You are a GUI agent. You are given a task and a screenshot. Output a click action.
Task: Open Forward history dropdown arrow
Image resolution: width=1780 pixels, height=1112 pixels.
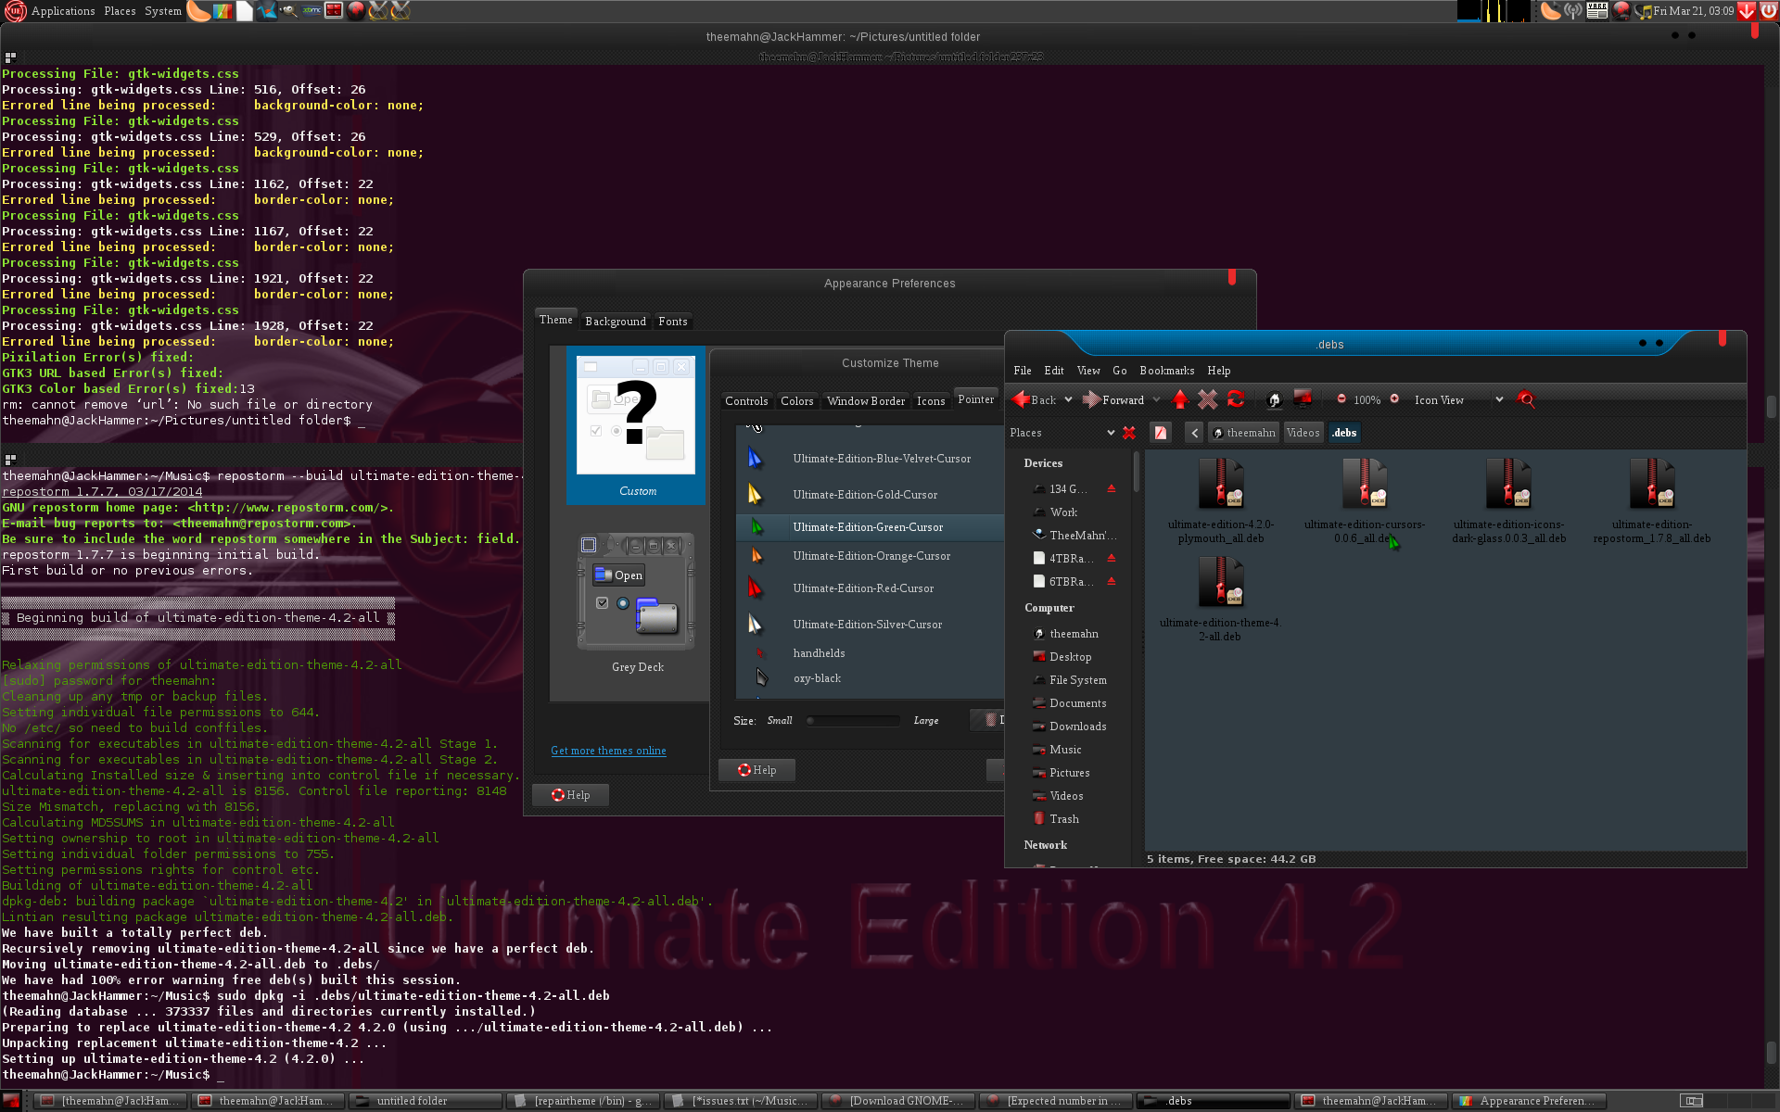coord(1156,399)
